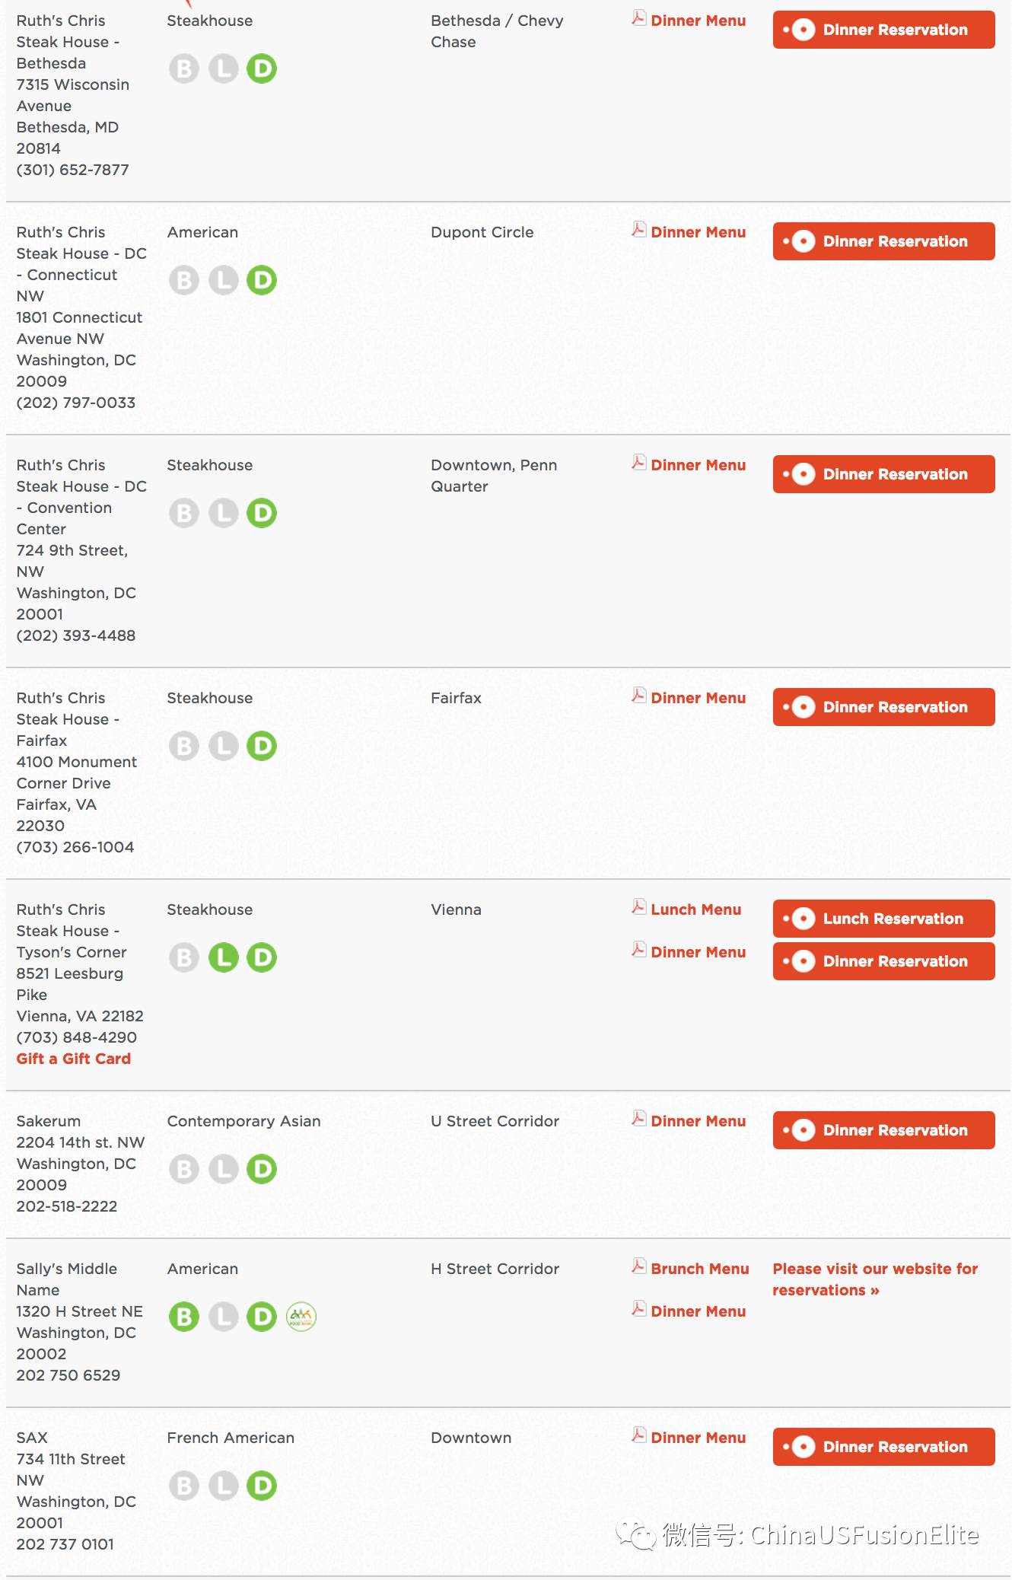Click green Breakfast icon for Sally's Middle Name
Viewport: 1012px width, 1580px height.
click(184, 1317)
